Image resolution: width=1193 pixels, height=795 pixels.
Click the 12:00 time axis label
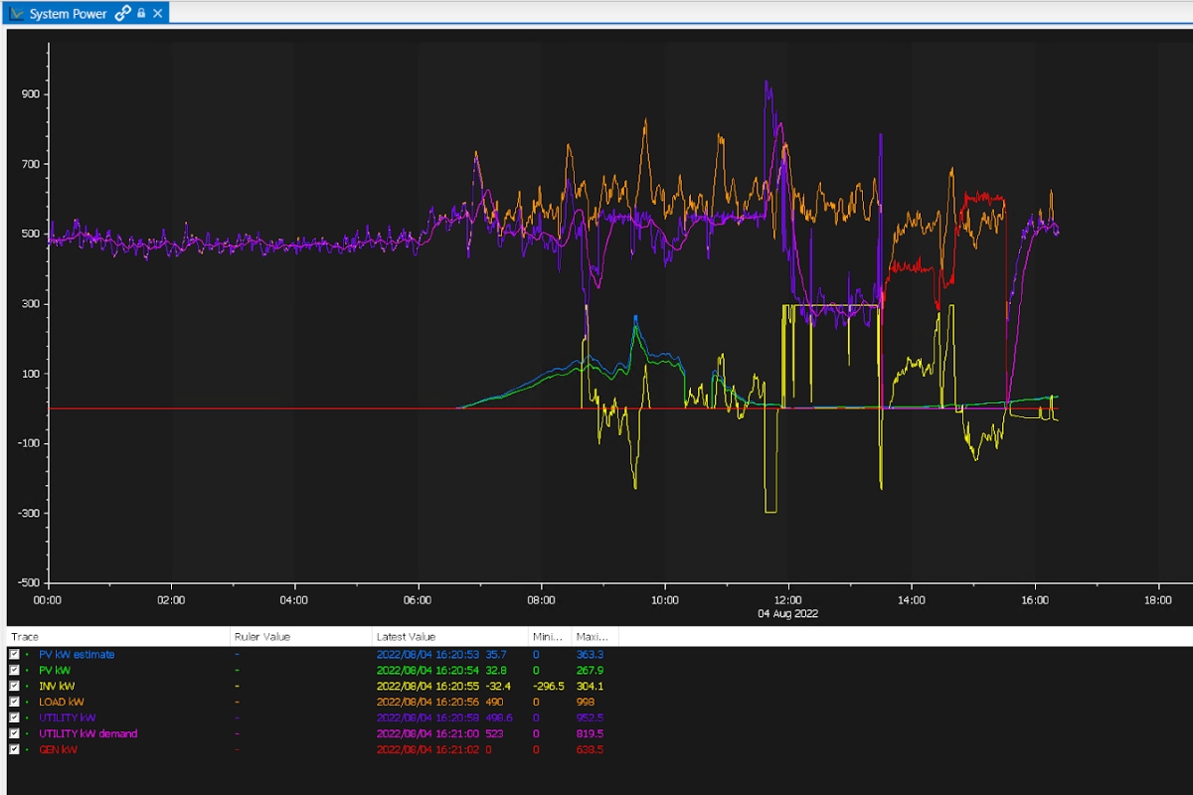click(x=787, y=600)
